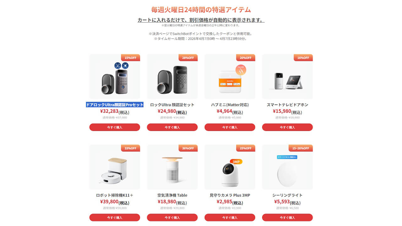402x226 pixels.
Task: Click the highlighted ドアロックUltra顔認証Proセット title
Action: click(115, 105)
